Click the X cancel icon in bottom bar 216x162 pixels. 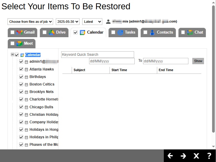coord(196,156)
